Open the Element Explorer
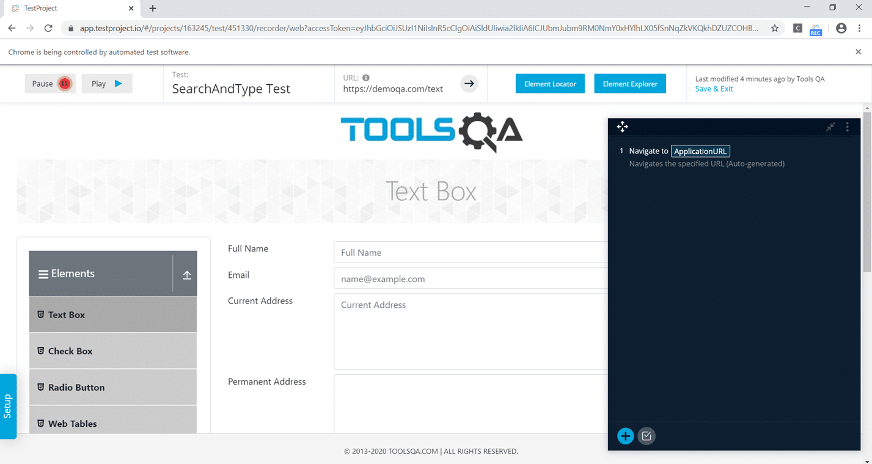872x464 pixels. pyautogui.click(x=630, y=84)
